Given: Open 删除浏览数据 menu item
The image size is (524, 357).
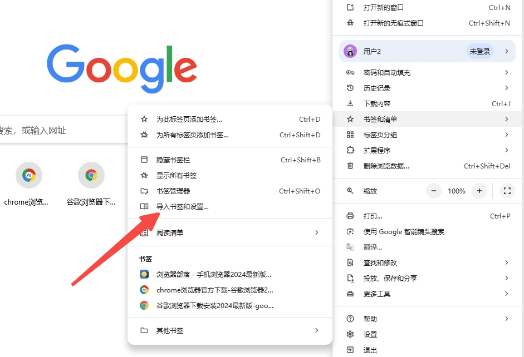Looking at the screenshot, I should 428,166.
